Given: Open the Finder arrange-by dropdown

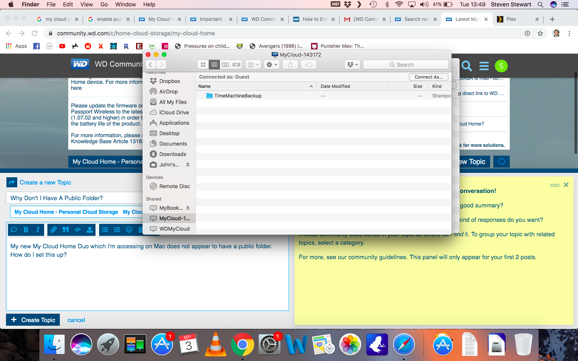Looking at the screenshot, I should pos(253,65).
